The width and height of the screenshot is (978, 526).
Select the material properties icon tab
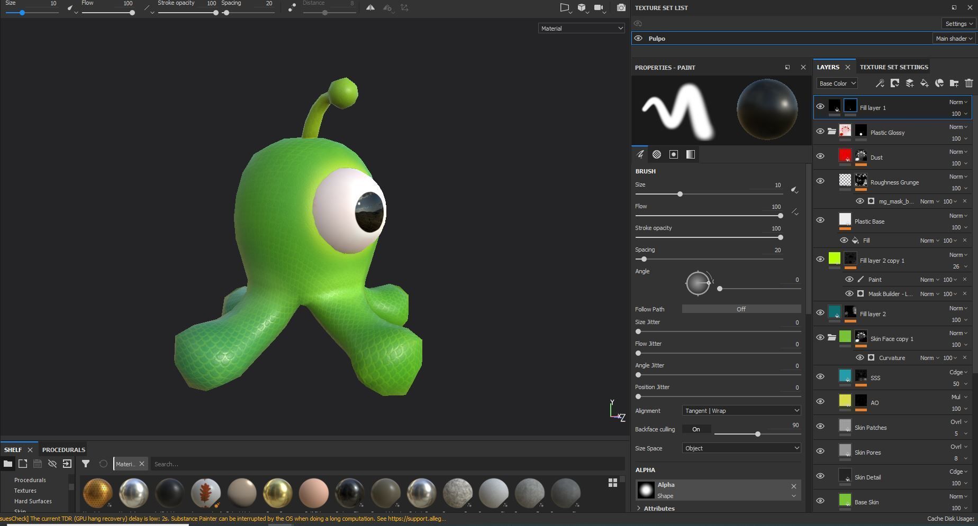click(x=691, y=154)
